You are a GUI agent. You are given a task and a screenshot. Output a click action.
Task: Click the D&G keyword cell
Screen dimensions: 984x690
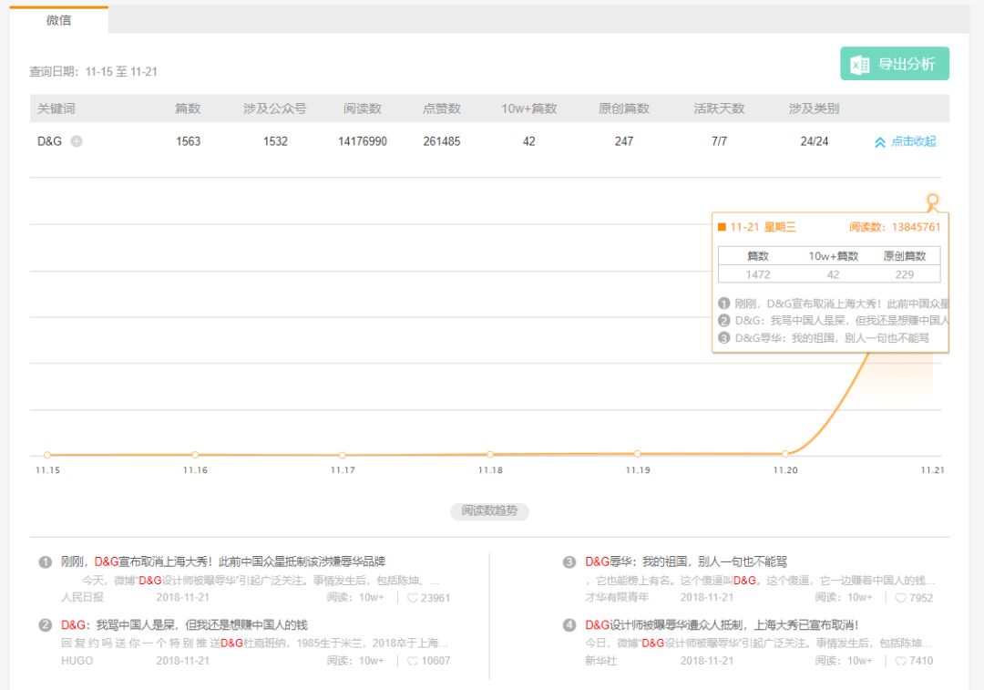[x=49, y=141]
